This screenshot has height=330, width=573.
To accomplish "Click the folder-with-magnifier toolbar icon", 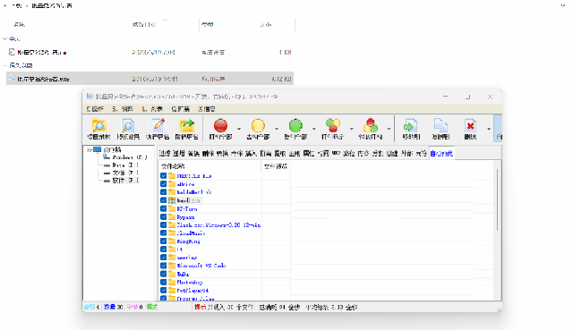I will (98, 126).
